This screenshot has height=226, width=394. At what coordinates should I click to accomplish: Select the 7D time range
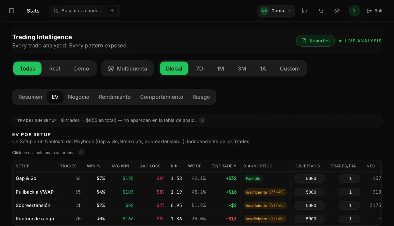click(199, 69)
